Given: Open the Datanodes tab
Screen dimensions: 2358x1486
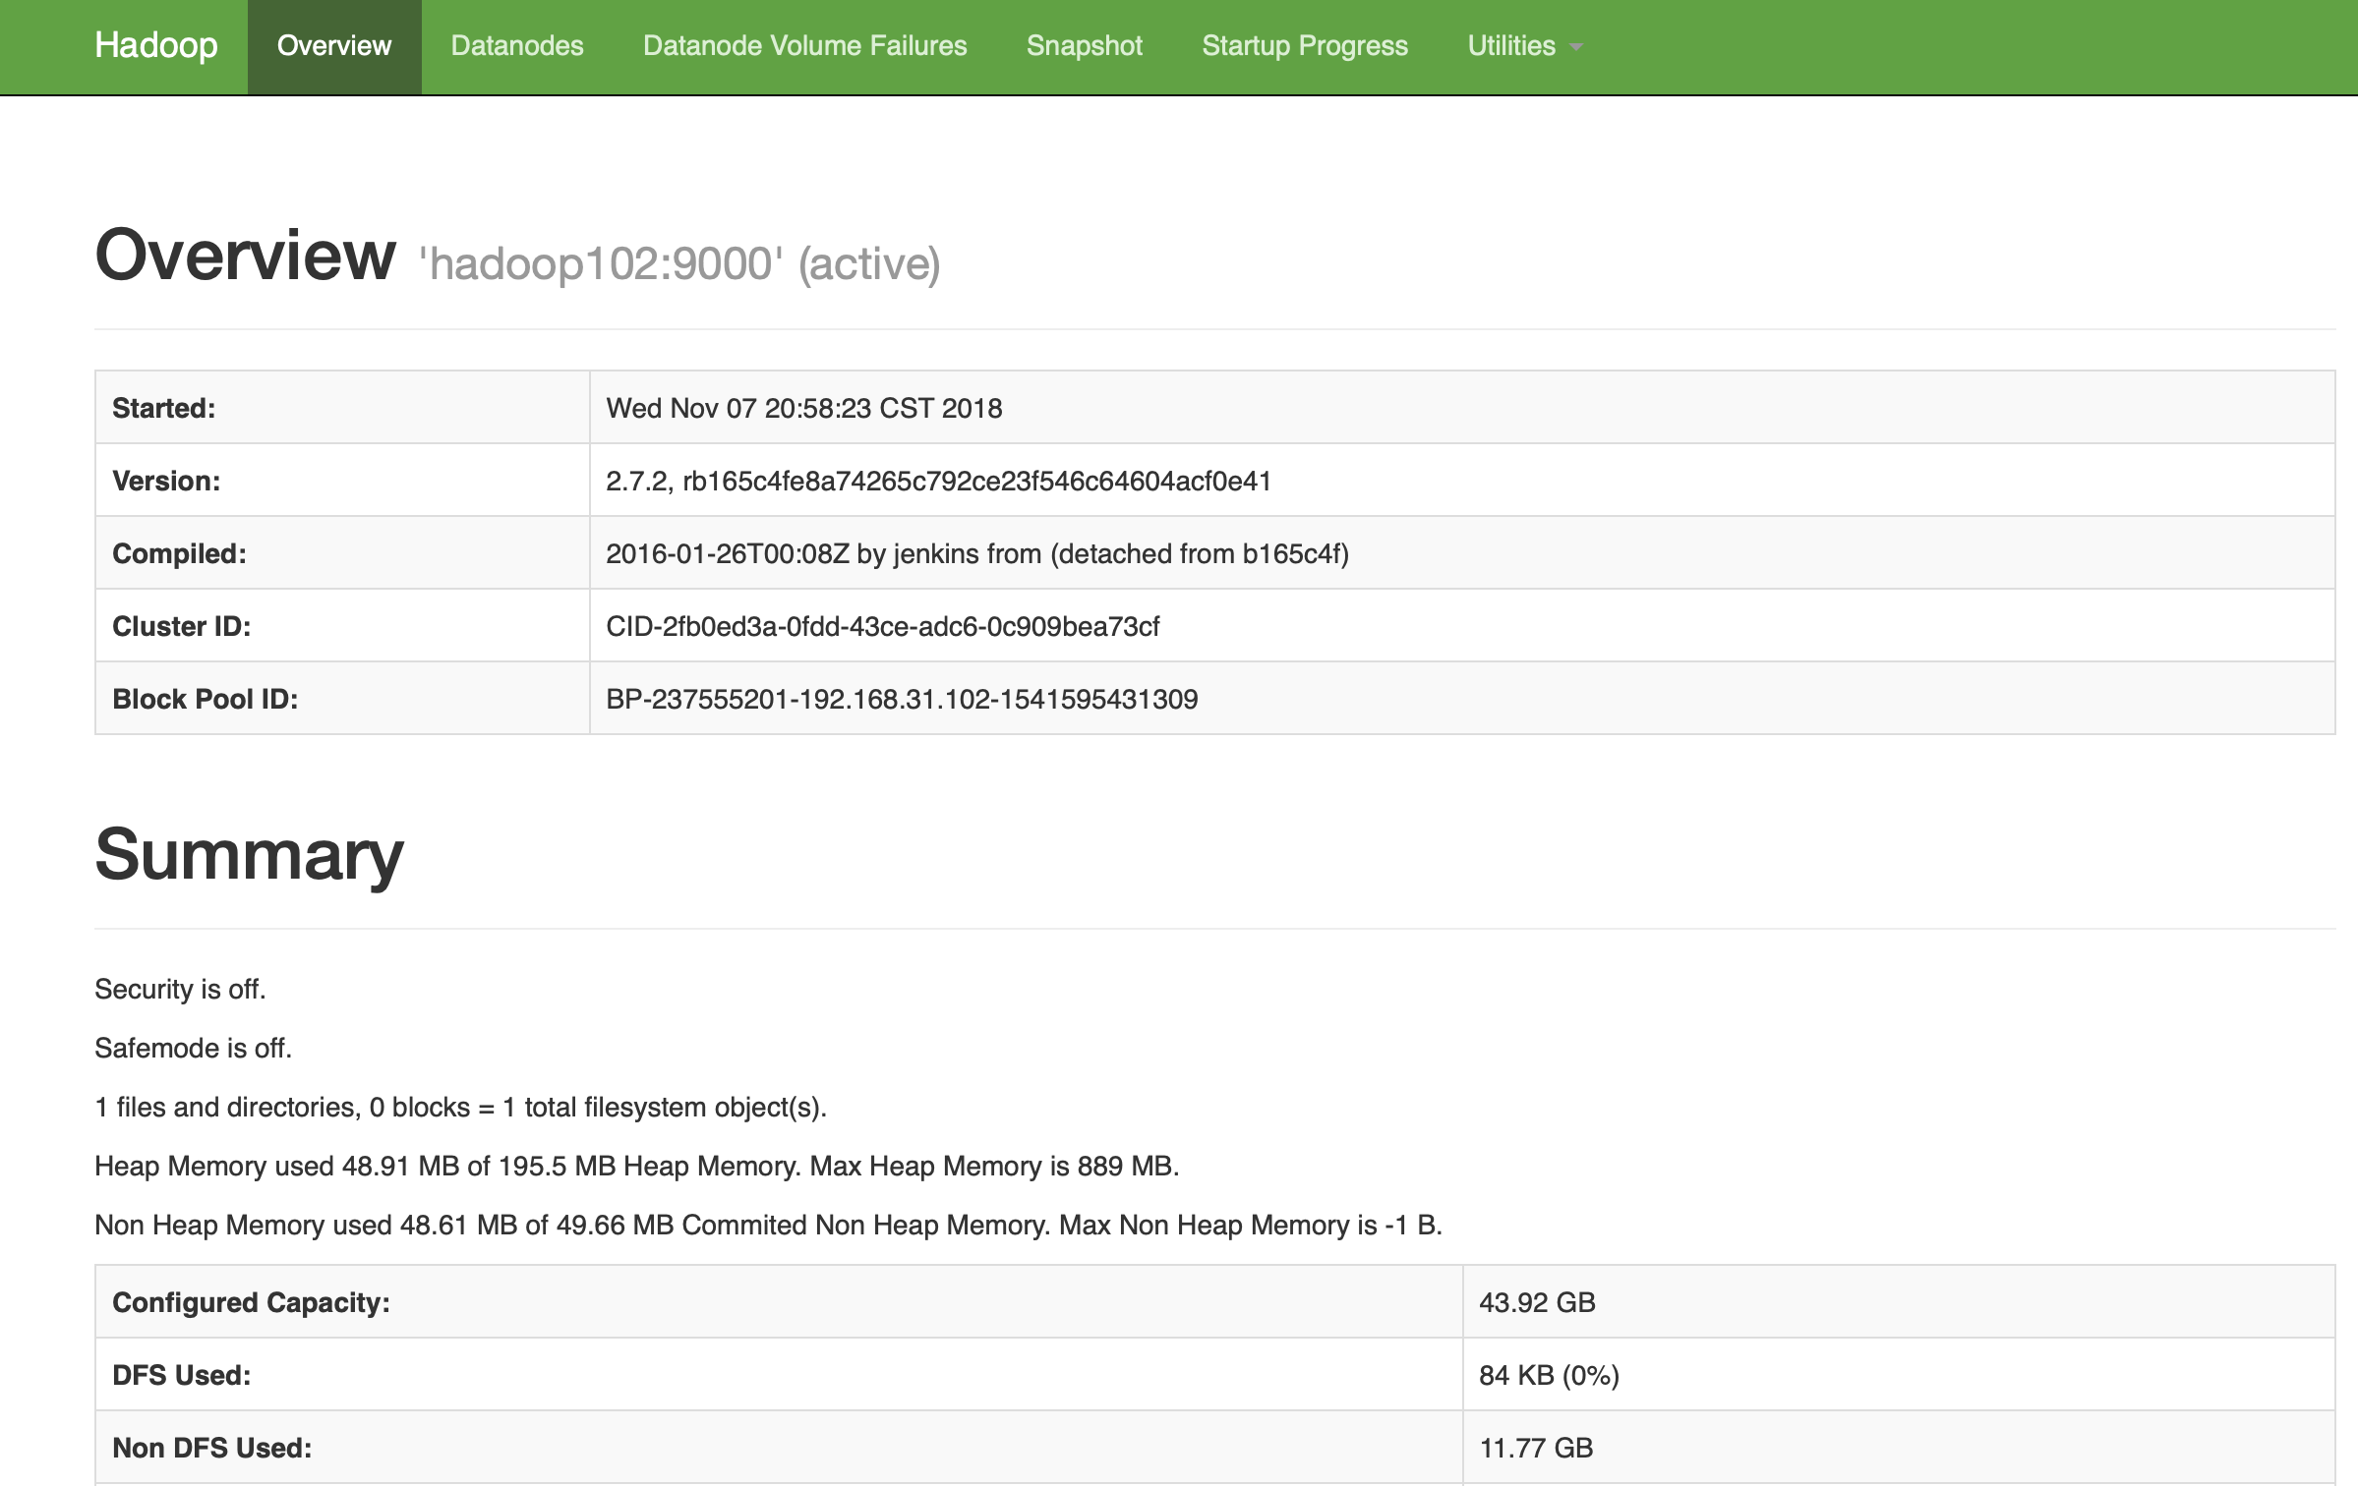Looking at the screenshot, I should click(517, 46).
